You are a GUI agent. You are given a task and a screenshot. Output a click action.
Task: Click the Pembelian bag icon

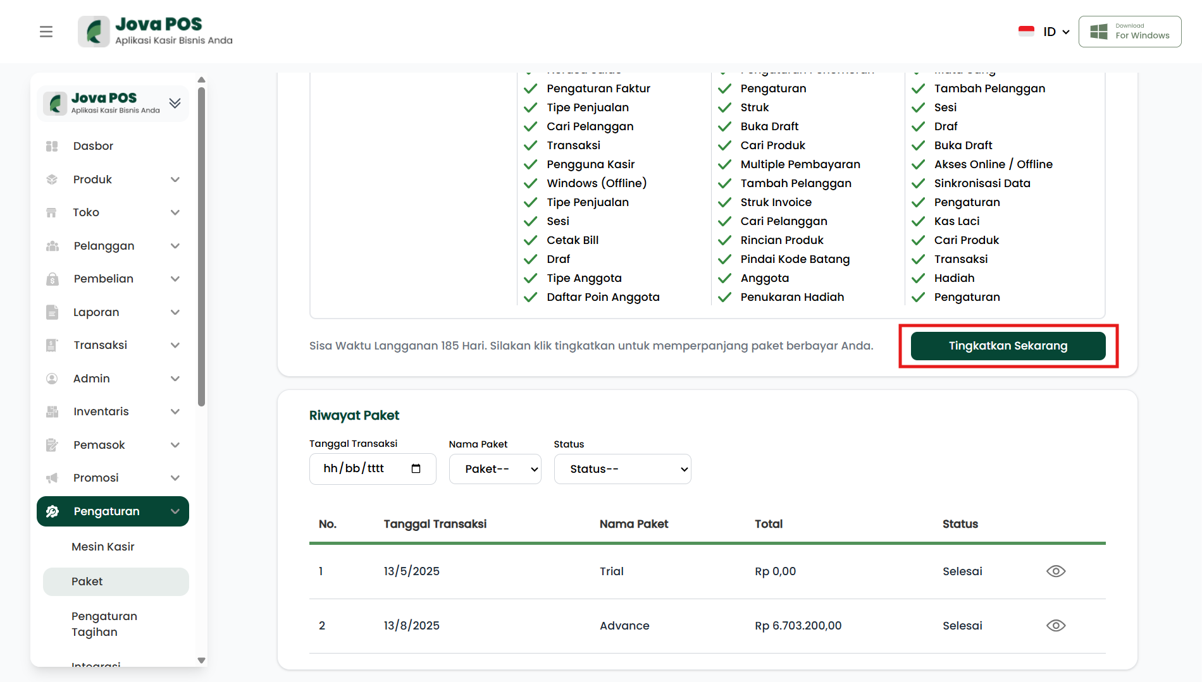52,279
